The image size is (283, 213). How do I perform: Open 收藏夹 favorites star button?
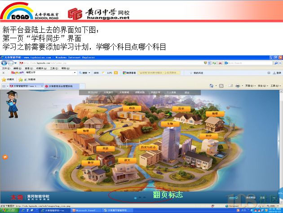pos(8,80)
